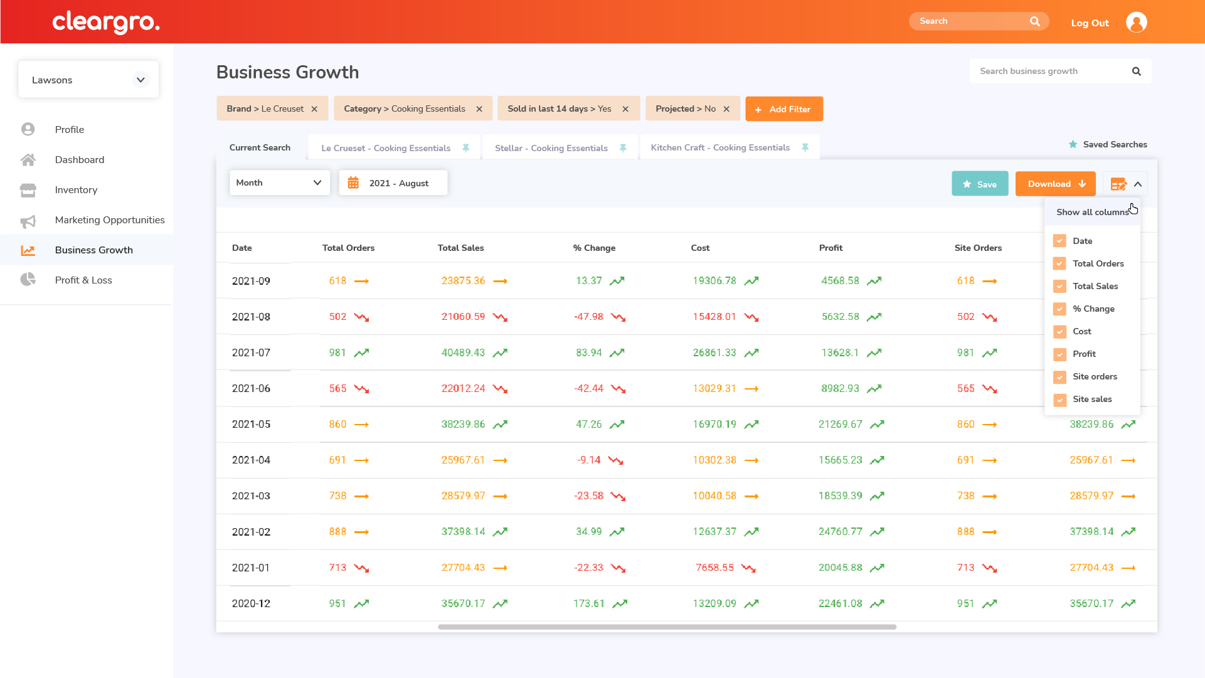The width and height of the screenshot is (1205, 678).
Task: Disable the Site sales column checkbox
Action: tap(1059, 400)
